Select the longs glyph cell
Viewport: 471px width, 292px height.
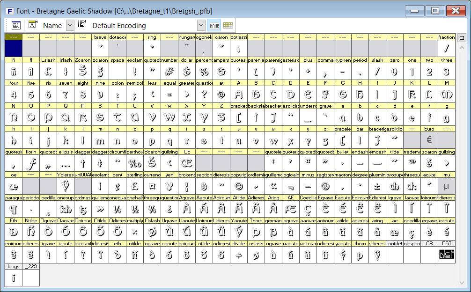pos(14,278)
